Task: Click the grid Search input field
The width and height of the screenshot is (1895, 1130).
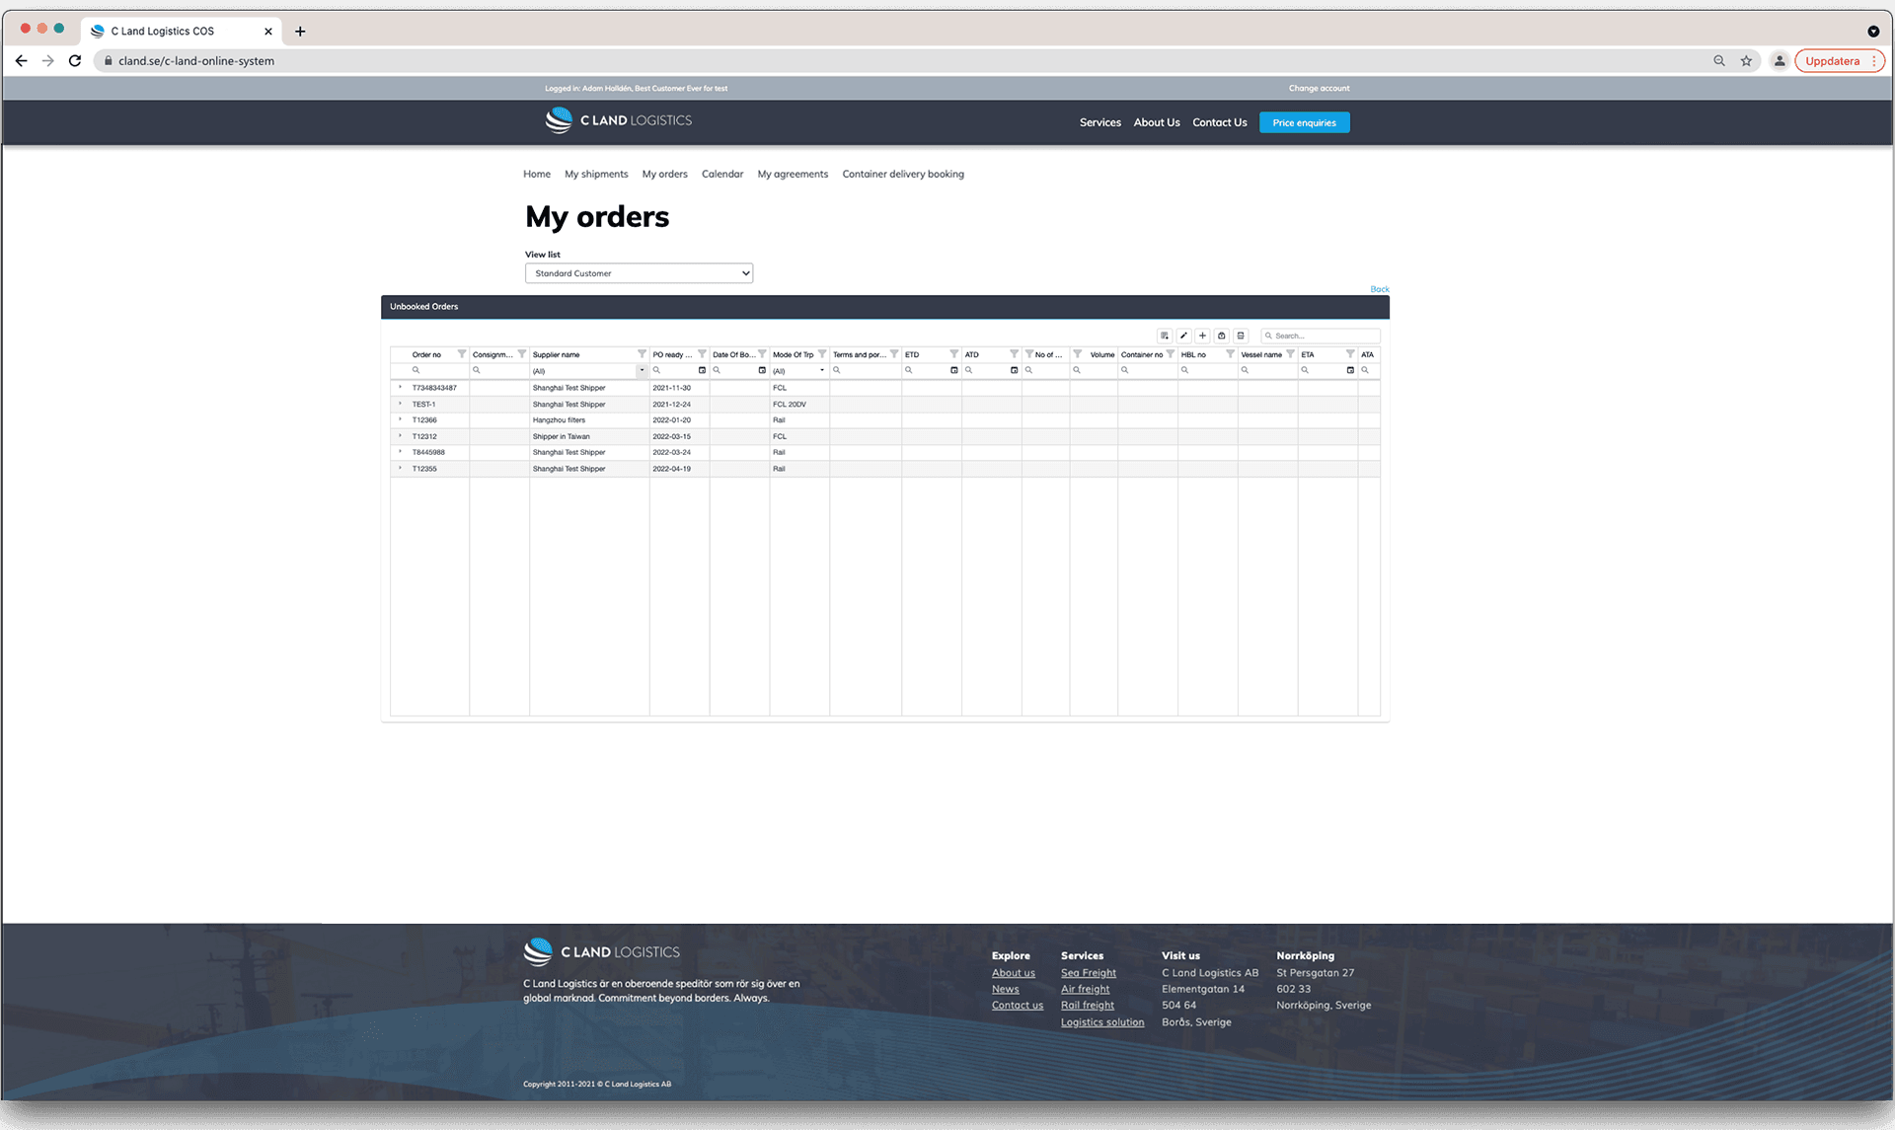Action: tap(1323, 336)
